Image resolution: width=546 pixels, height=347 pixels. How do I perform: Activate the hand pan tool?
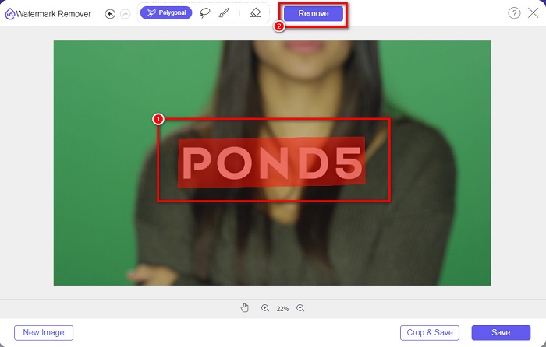pos(245,308)
